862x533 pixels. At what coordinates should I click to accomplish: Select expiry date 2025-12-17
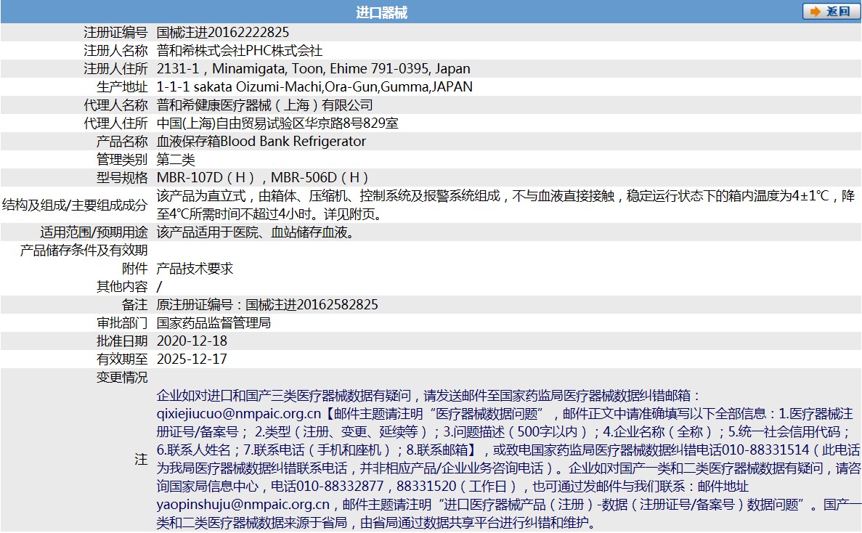point(192,359)
